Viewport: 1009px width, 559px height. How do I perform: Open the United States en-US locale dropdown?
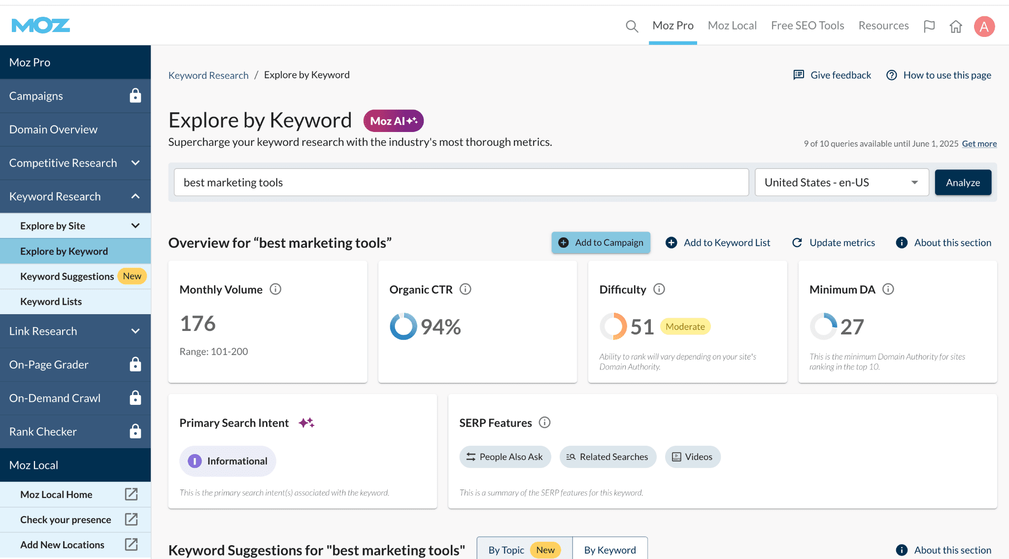[x=841, y=183]
